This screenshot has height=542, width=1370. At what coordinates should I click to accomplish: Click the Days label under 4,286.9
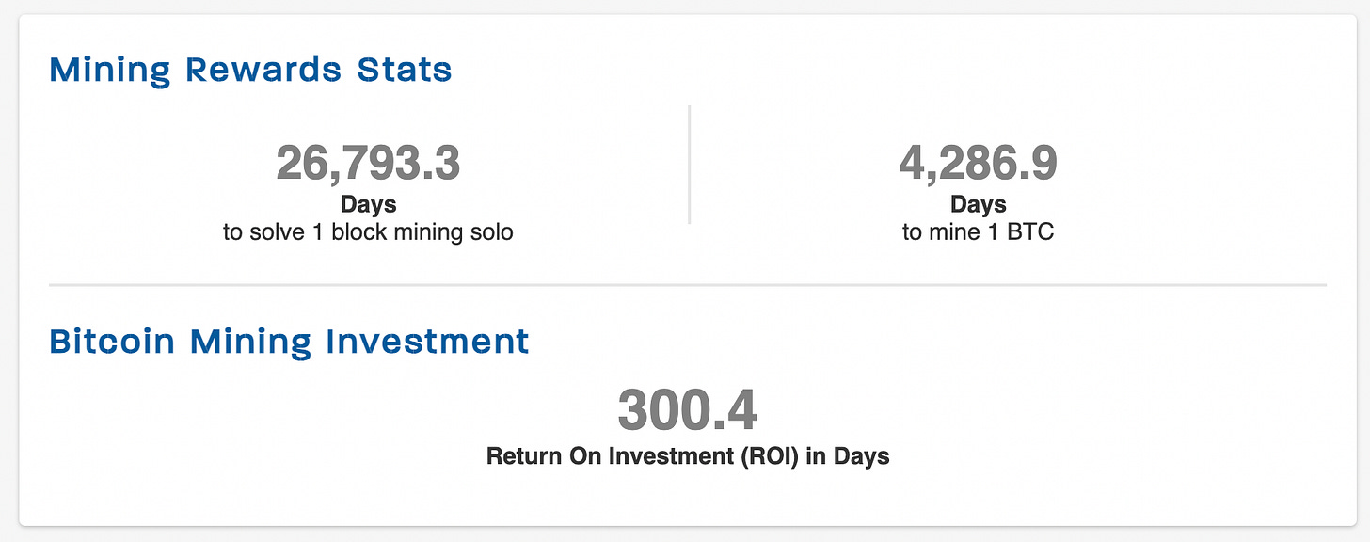pos(979,204)
